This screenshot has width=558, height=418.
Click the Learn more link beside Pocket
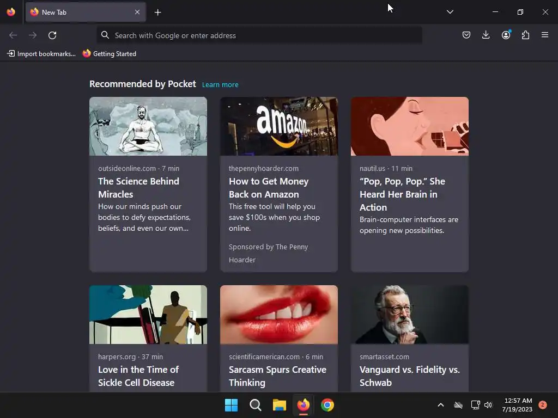[220, 84]
